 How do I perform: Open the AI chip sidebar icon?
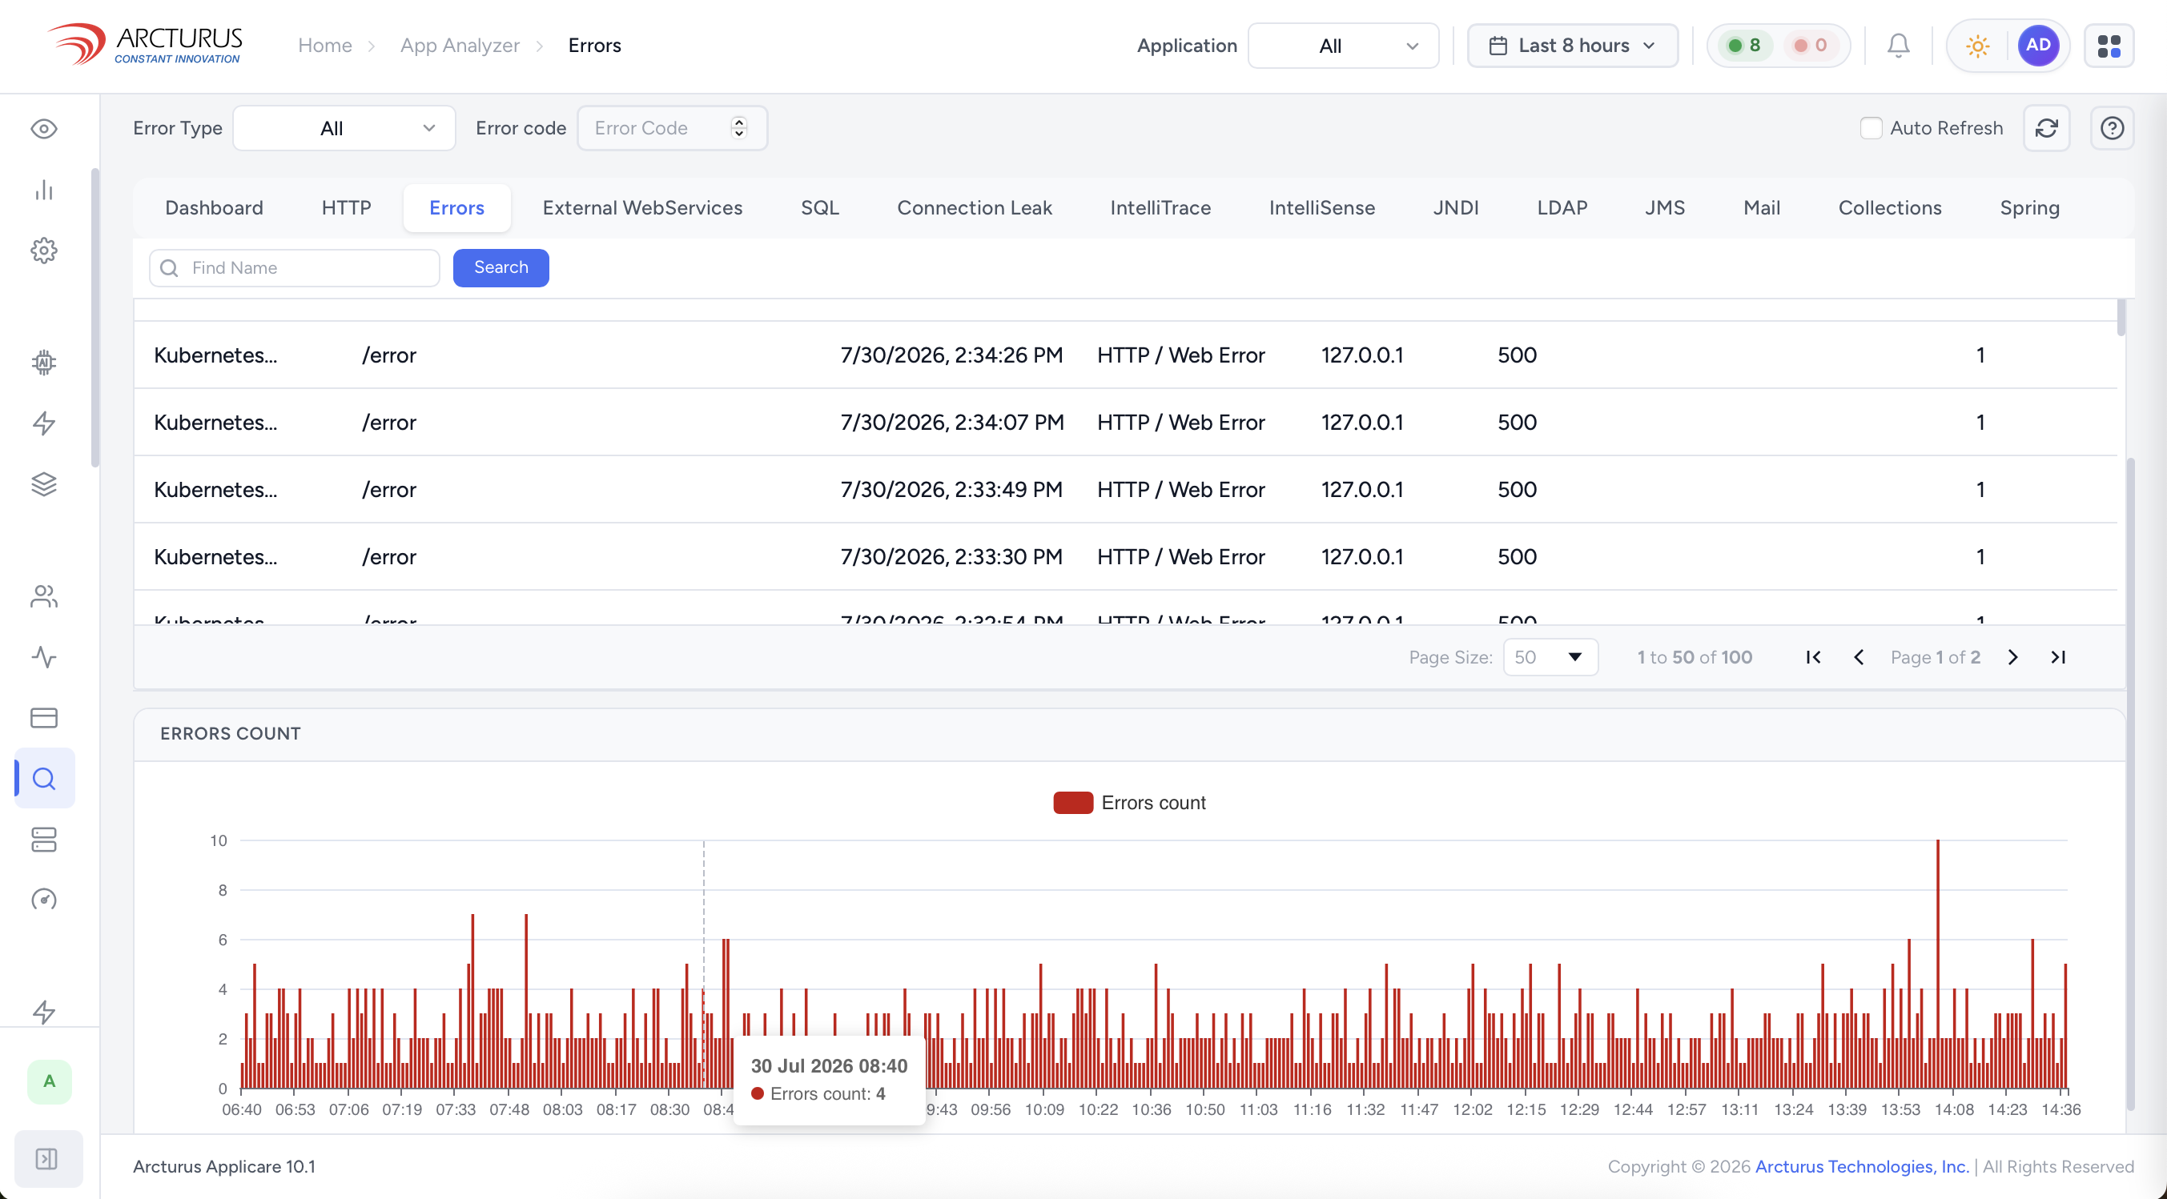click(x=44, y=363)
